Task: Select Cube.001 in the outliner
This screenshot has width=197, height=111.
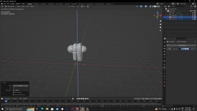Action: [x=174, y=15]
